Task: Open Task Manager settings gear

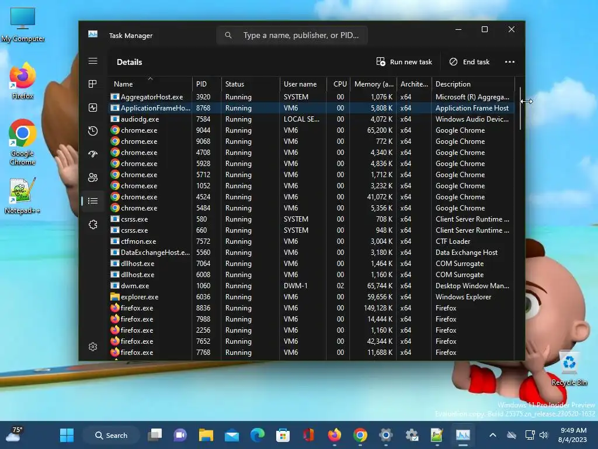Action: pos(93,347)
